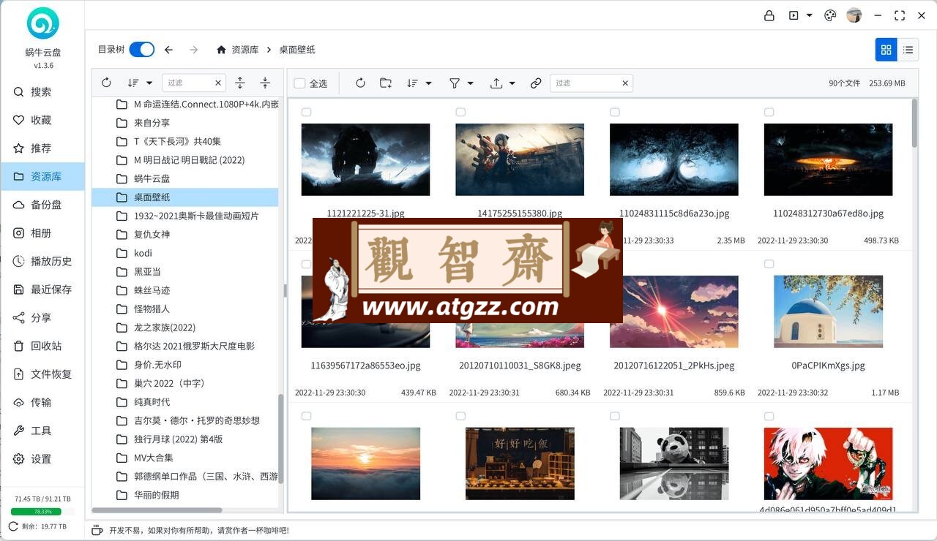
Task: Refresh the directory tree panel
Action: [106, 83]
